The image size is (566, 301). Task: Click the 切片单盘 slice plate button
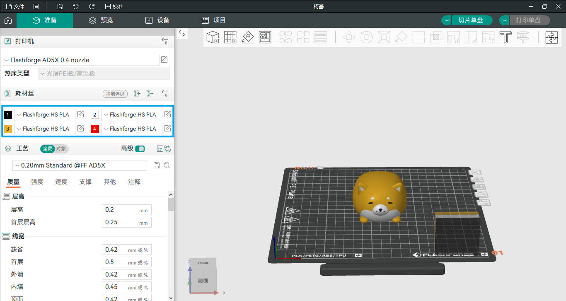tap(472, 20)
